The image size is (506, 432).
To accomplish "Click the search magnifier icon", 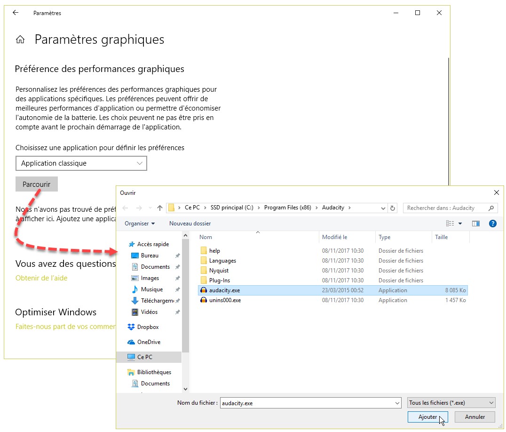I will click(x=491, y=208).
